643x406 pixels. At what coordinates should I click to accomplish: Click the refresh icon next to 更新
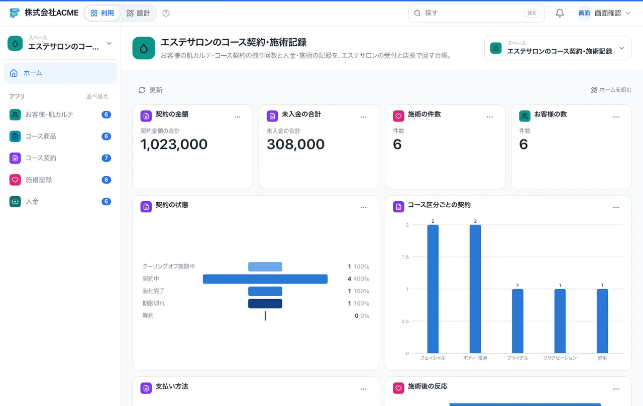[x=142, y=90]
